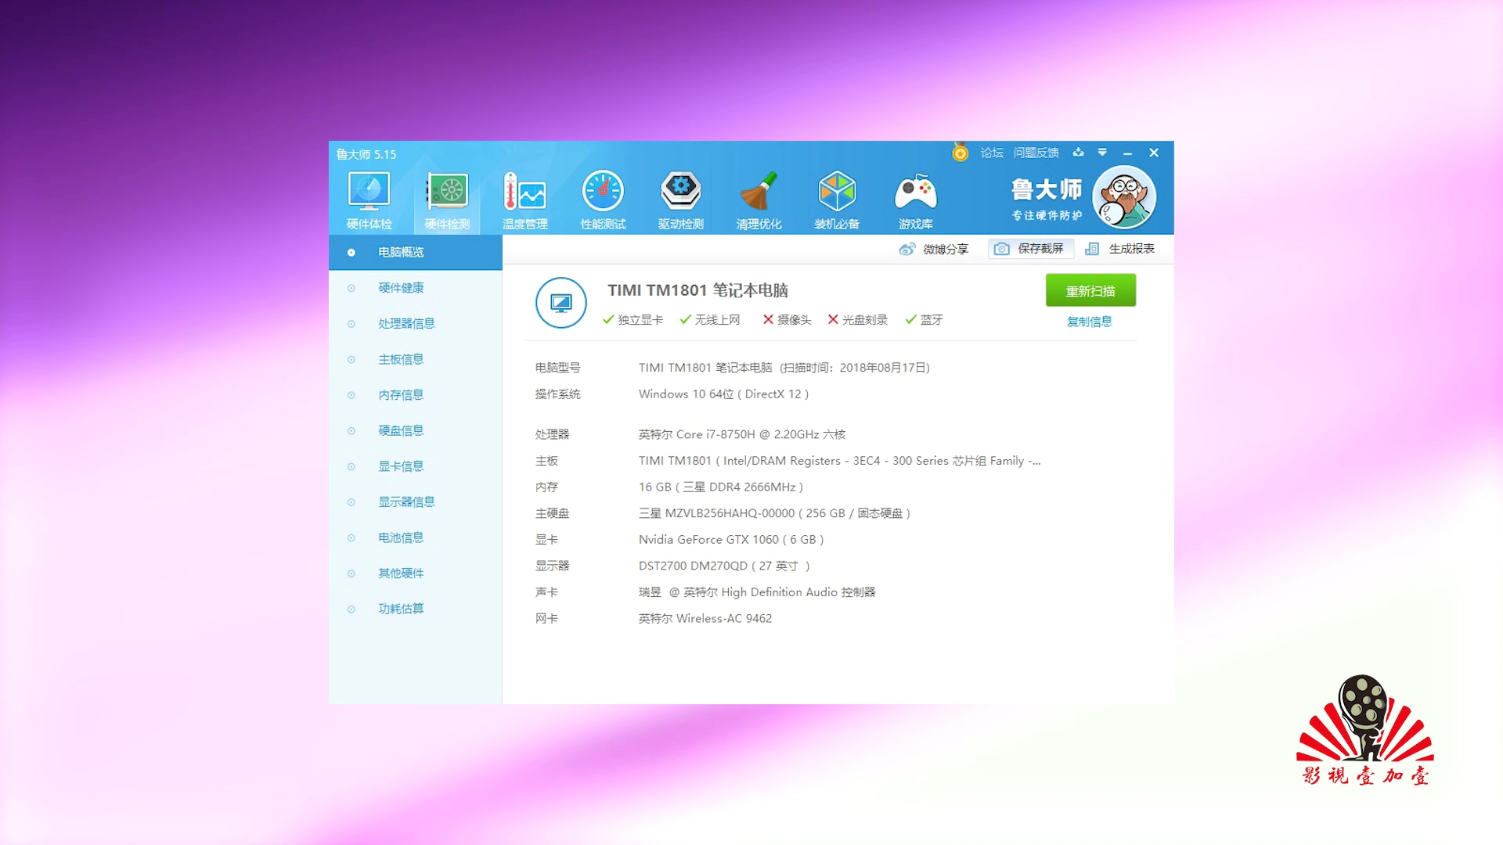Select 显卡信息 sidebar radio item
Viewport: 1503px width, 845px height.
click(x=401, y=466)
